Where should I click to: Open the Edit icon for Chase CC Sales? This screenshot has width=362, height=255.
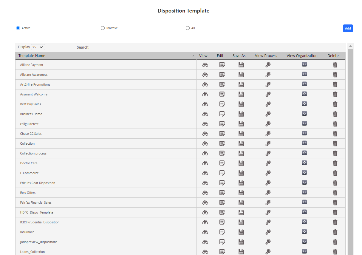(x=222, y=133)
